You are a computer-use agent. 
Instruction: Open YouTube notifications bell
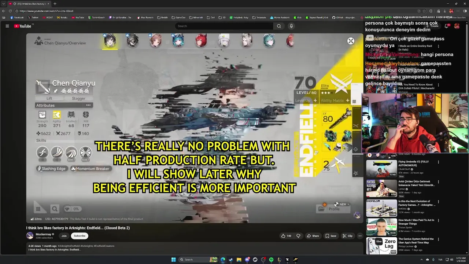tap(446, 26)
